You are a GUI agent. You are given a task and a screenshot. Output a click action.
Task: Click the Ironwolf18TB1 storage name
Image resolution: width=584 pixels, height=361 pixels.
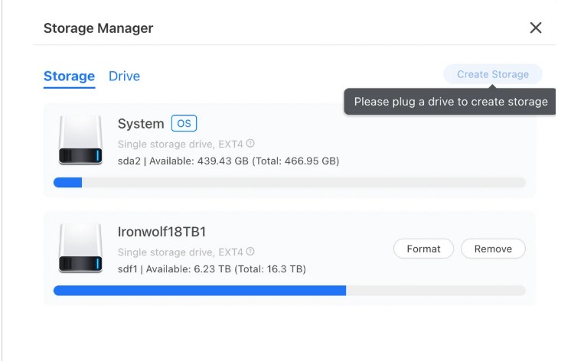pos(162,232)
